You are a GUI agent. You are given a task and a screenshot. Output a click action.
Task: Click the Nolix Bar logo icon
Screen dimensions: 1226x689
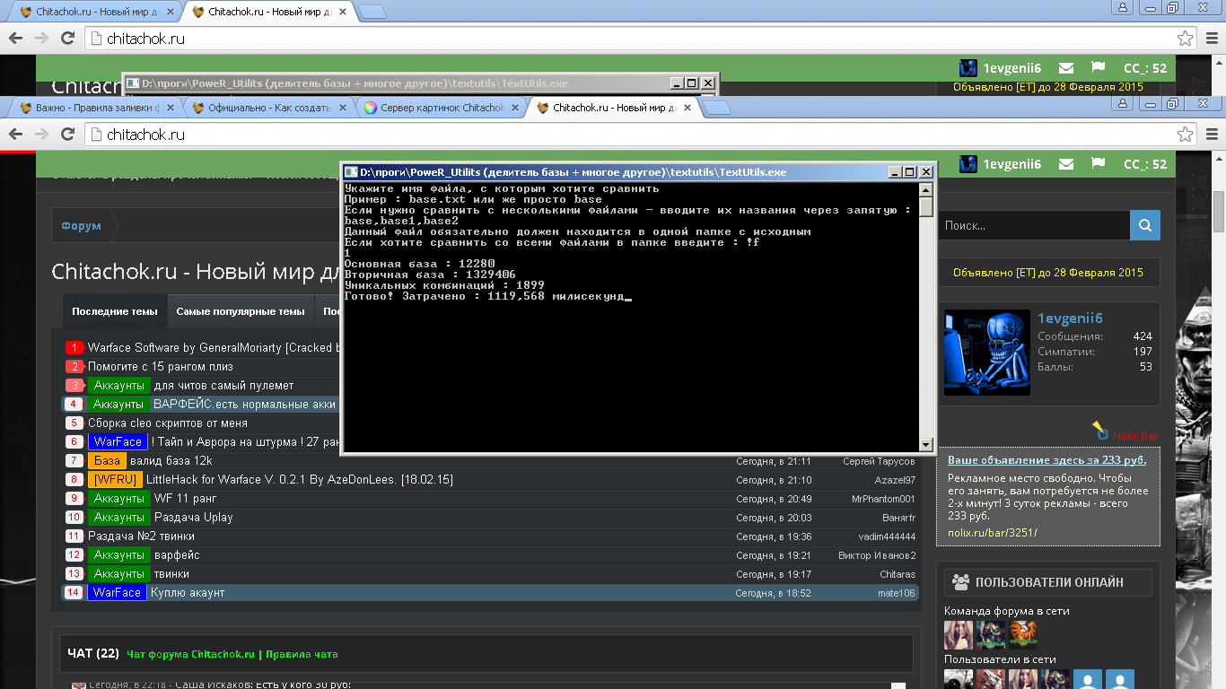coord(1099,430)
